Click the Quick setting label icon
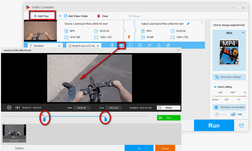This screenshot has height=151, width=252. click(215, 87)
